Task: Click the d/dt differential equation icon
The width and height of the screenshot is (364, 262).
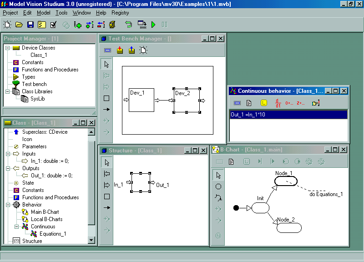Action: (278, 103)
